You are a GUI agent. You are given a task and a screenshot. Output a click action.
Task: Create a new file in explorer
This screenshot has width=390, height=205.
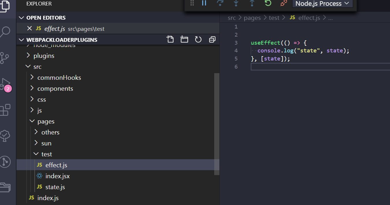170,39
